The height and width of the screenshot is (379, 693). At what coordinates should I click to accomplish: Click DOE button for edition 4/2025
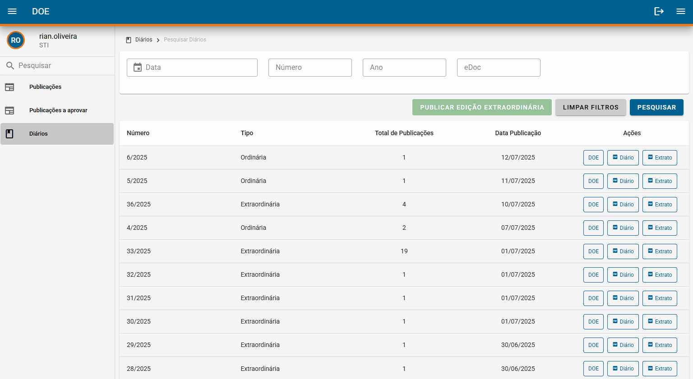[x=593, y=228]
